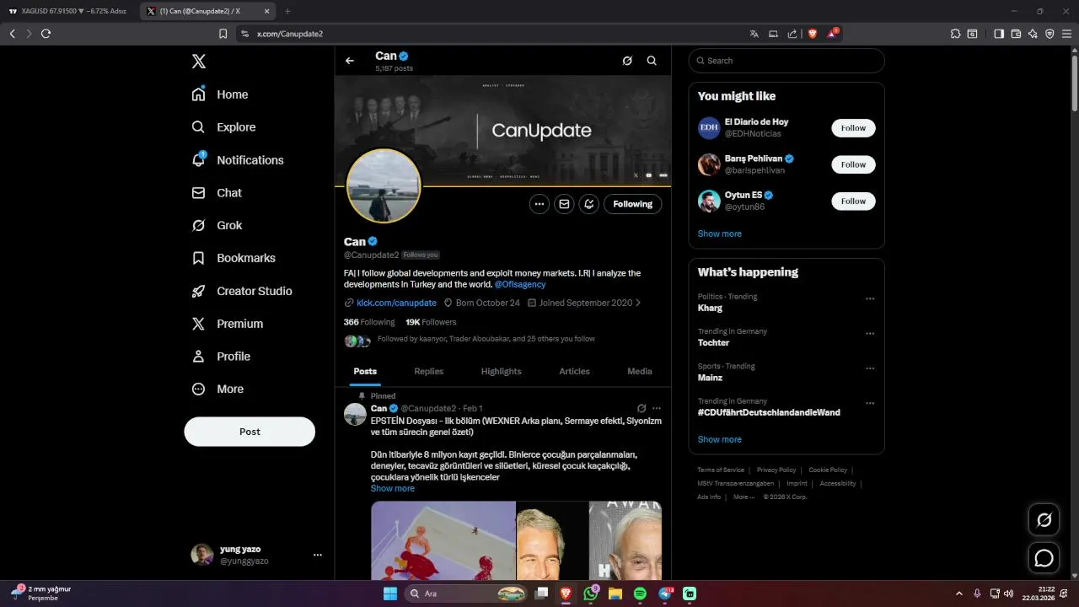1079x607 pixels.
Task: Expand pinned post with Show more
Action: 393,488
